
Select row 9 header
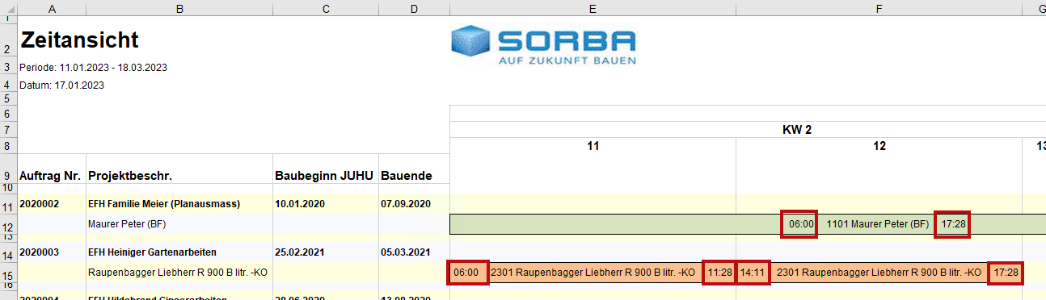coord(8,175)
